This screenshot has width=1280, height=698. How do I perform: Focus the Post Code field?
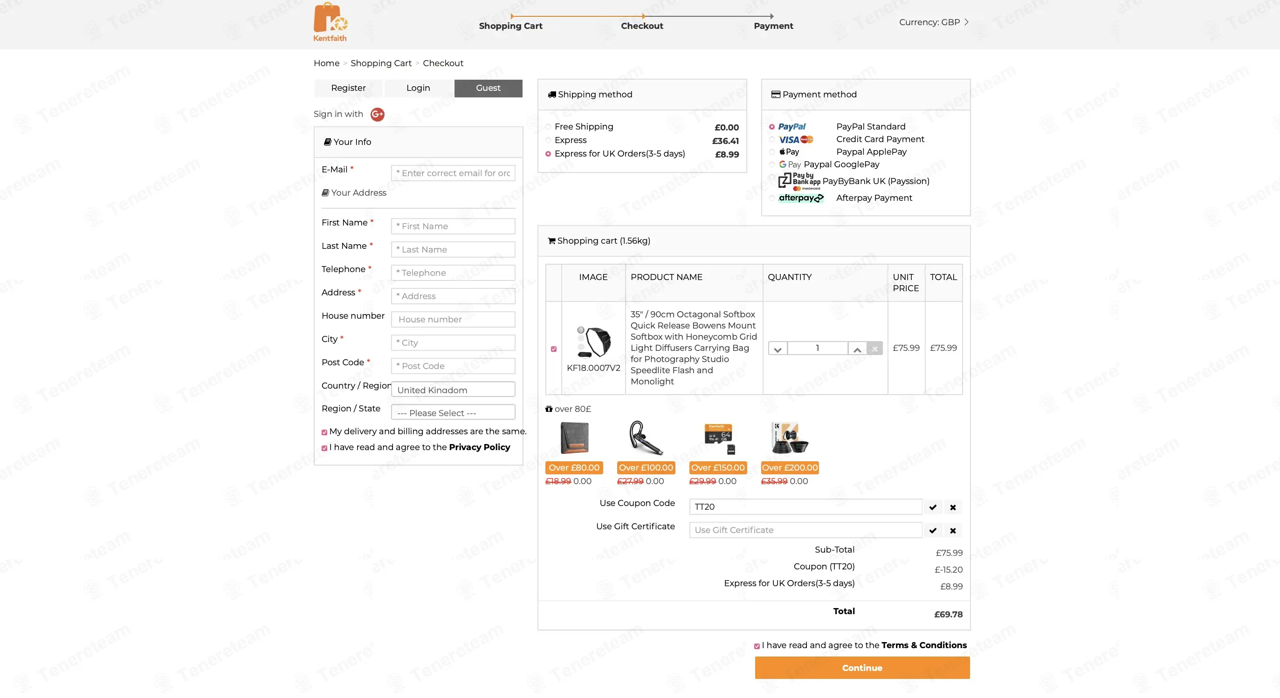click(x=453, y=366)
